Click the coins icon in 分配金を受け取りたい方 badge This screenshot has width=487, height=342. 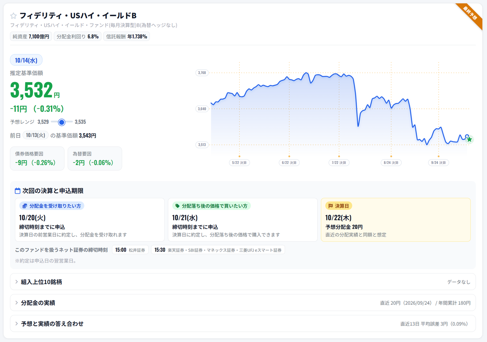[x=25, y=206]
